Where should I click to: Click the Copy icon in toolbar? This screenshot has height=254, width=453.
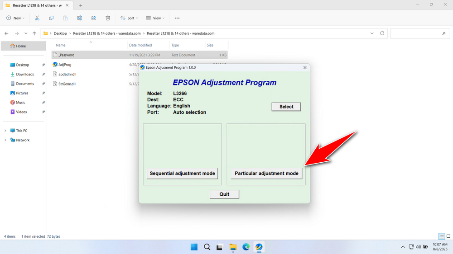(51, 18)
